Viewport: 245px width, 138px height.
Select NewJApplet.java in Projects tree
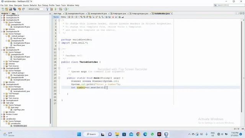coord(19,59)
